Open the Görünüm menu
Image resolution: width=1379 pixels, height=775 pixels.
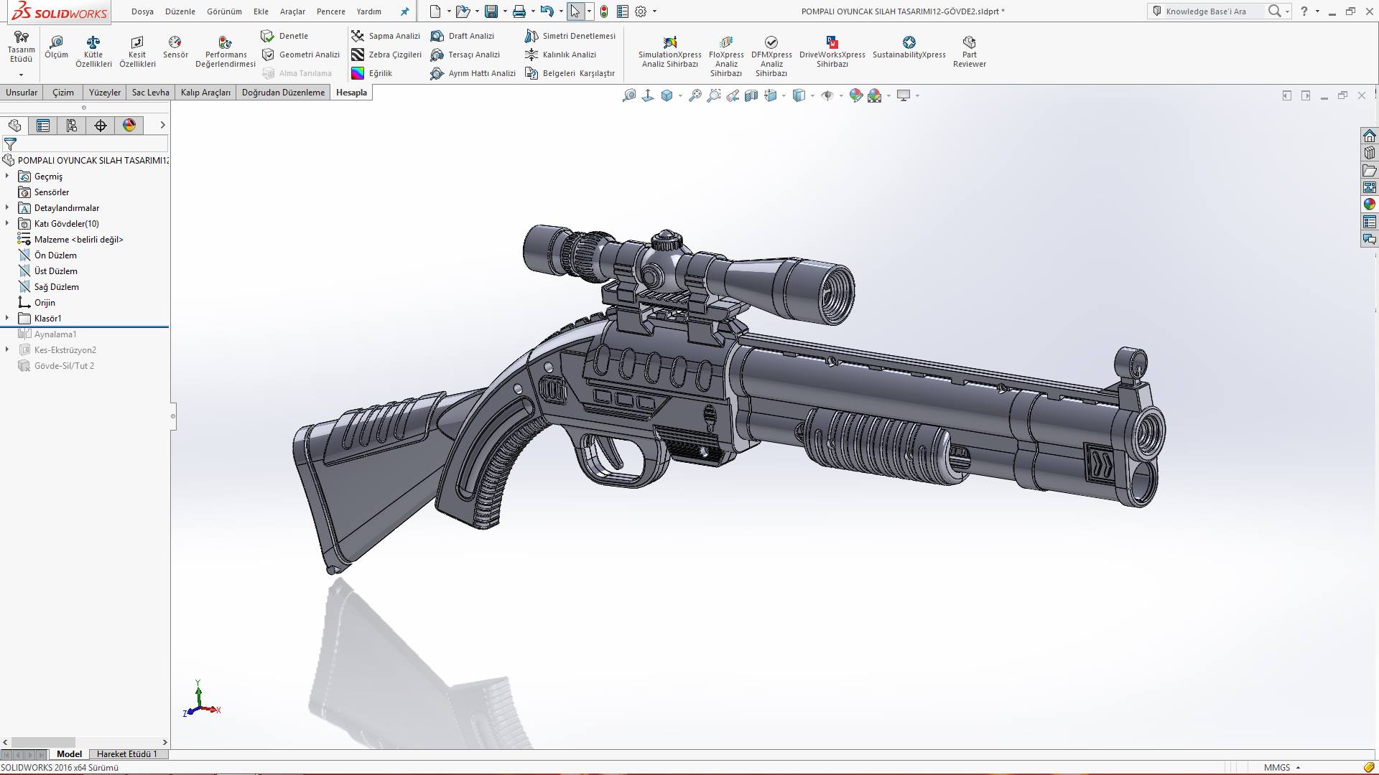pyautogui.click(x=224, y=11)
